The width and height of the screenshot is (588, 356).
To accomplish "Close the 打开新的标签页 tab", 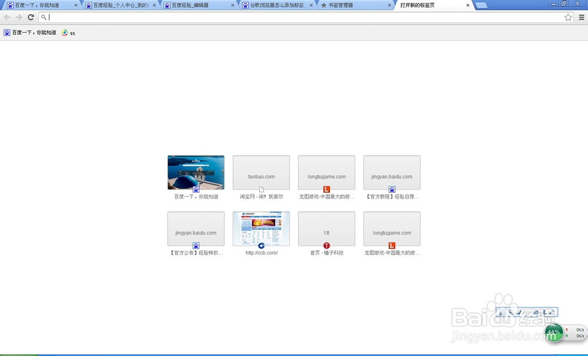I will pos(467,5).
